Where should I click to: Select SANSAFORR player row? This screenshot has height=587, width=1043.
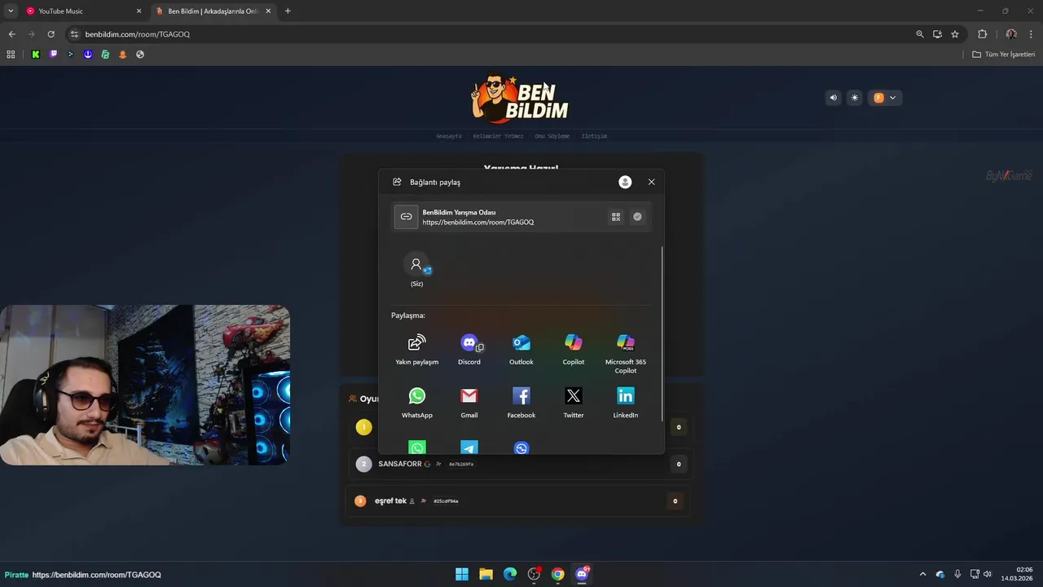[x=521, y=464]
